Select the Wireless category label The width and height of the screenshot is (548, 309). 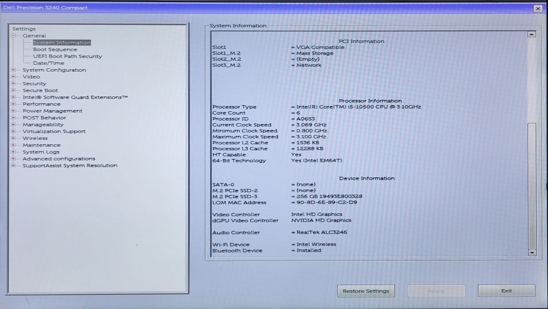(35, 138)
